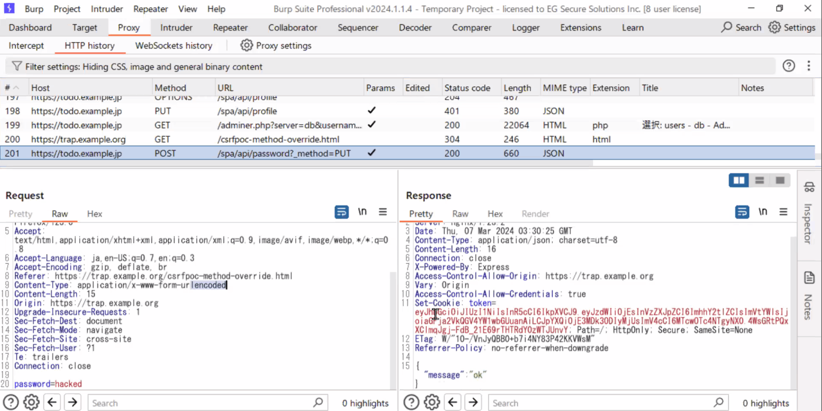Open Request panel hamburger menu

383,212
